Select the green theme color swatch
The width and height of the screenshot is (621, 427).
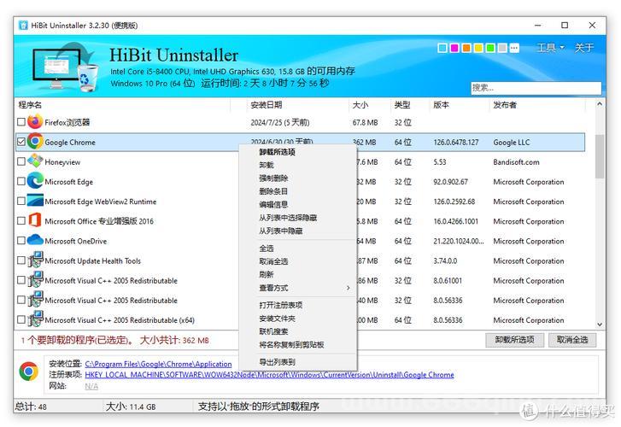pyautogui.click(x=490, y=48)
